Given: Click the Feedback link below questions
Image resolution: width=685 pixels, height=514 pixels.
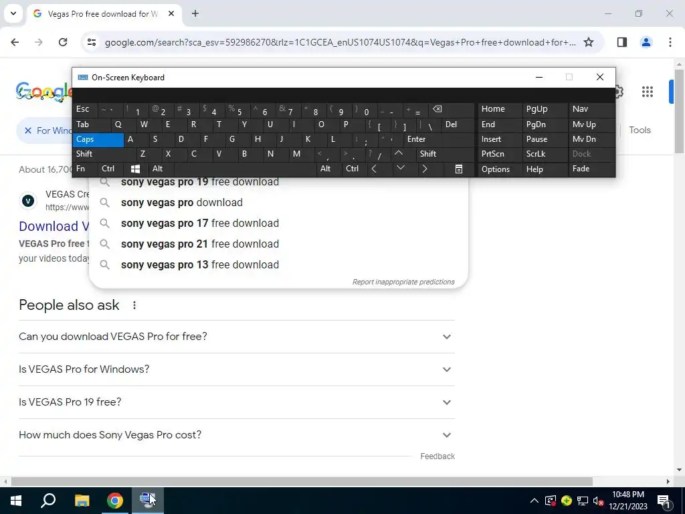Looking at the screenshot, I should [x=437, y=456].
